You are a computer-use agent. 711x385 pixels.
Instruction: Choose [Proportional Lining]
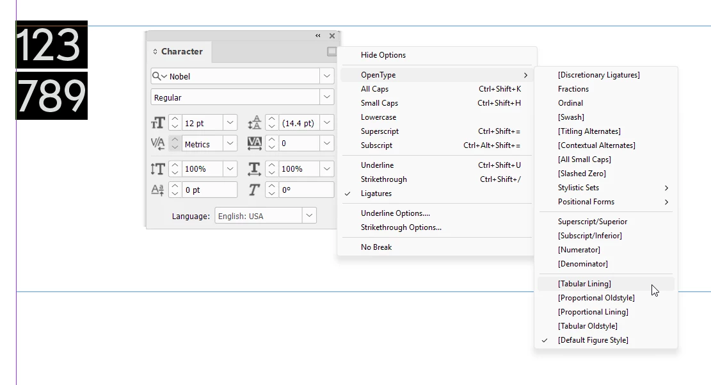pos(606,312)
